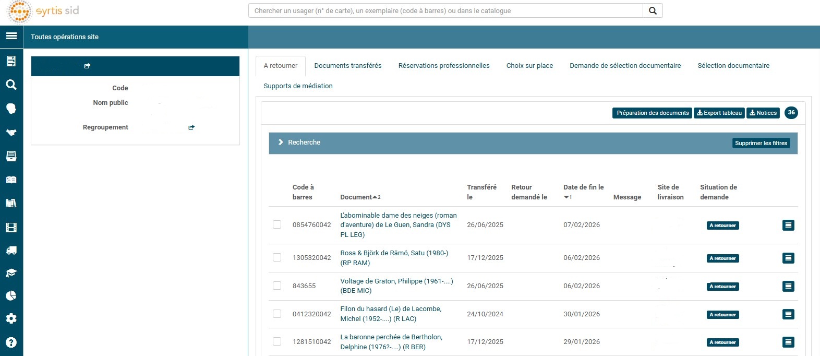Download Notices with the Notices button

click(x=763, y=113)
